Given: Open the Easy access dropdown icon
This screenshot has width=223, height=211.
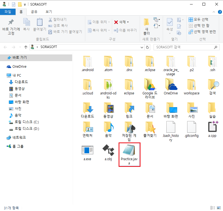Looking at the screenshot, I should [x=157, y=26].
